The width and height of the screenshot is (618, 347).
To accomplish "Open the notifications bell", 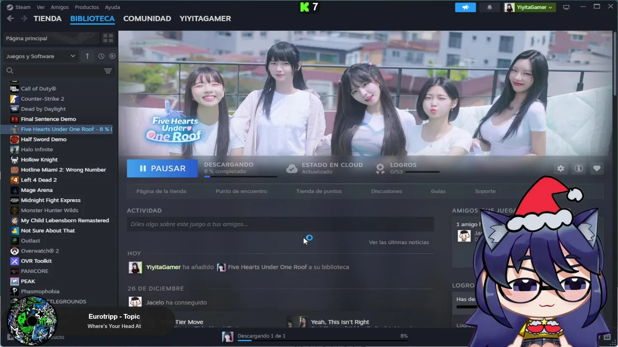I will [x=490, y=7].
